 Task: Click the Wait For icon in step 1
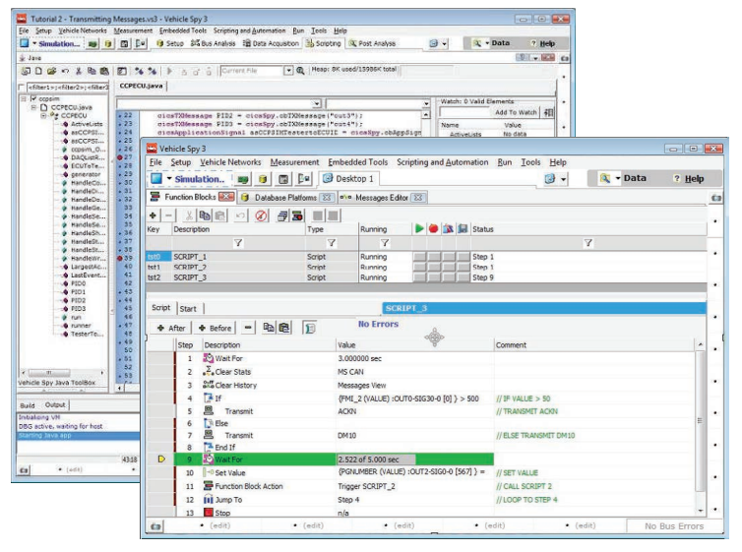tap(209, 358)
